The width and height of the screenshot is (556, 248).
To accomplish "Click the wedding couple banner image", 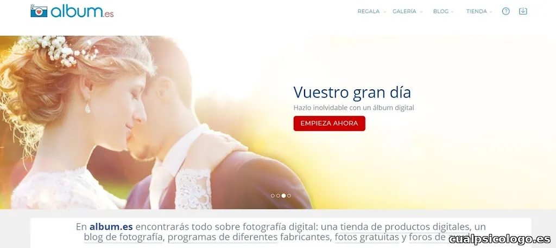I will [x=156, y=122].
